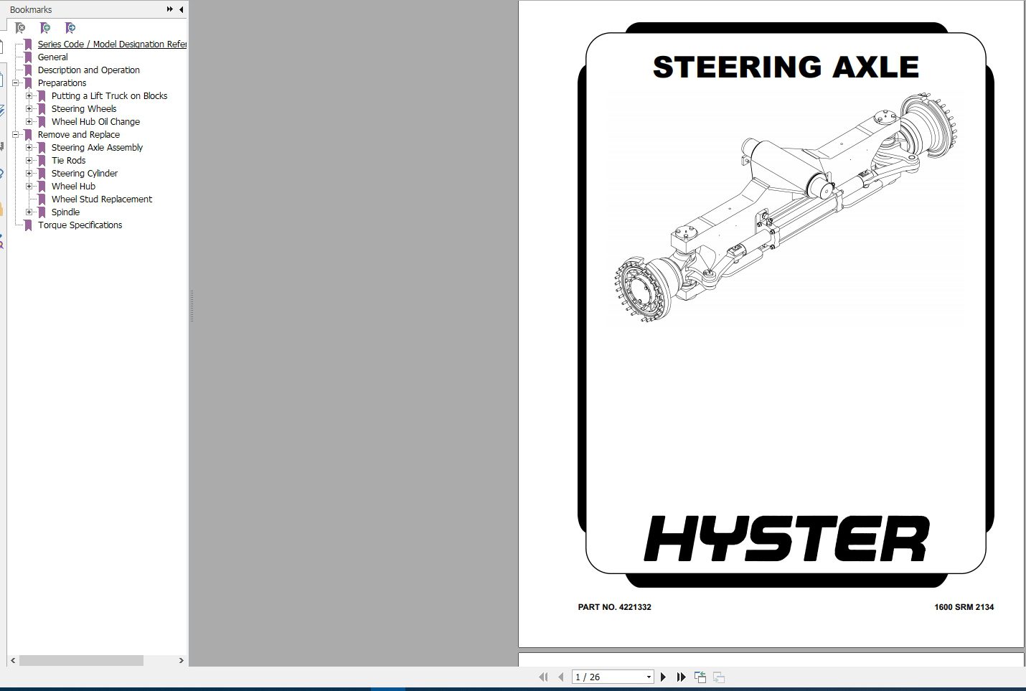This screenshot has width=1026, height=691.
Task: Expand the Steering Cylinder bookmark
Action: 29,174
